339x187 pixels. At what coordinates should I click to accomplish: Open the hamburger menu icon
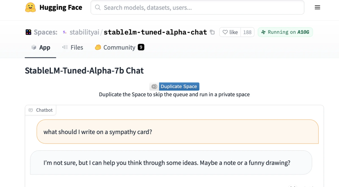[x=317, y=7]
